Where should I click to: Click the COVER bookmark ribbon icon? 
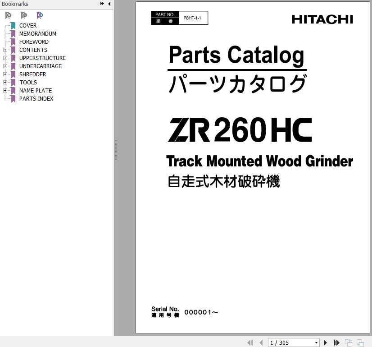pyautogui.click(x=14, y=26)
